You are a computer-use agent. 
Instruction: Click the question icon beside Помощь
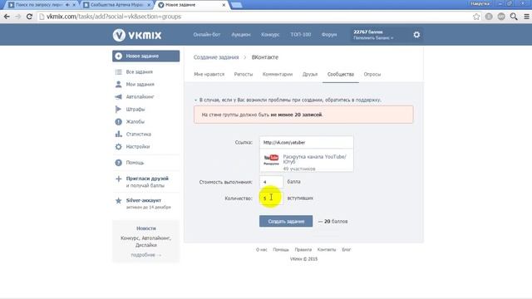pyautogui.click(x=118, y=163)
